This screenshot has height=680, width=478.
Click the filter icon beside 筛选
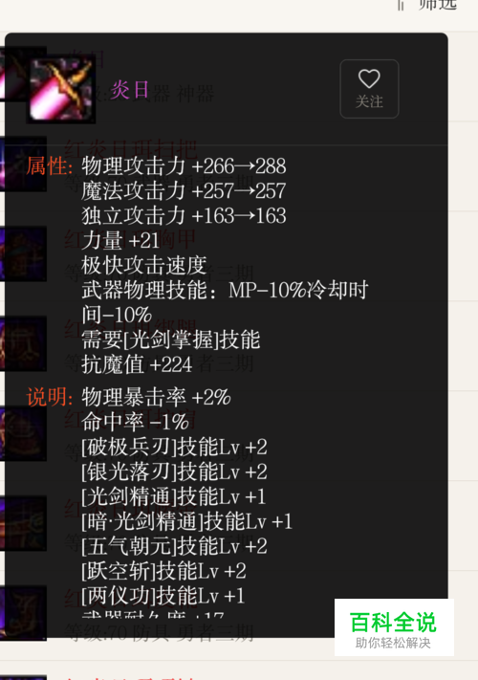click(401, 5)
